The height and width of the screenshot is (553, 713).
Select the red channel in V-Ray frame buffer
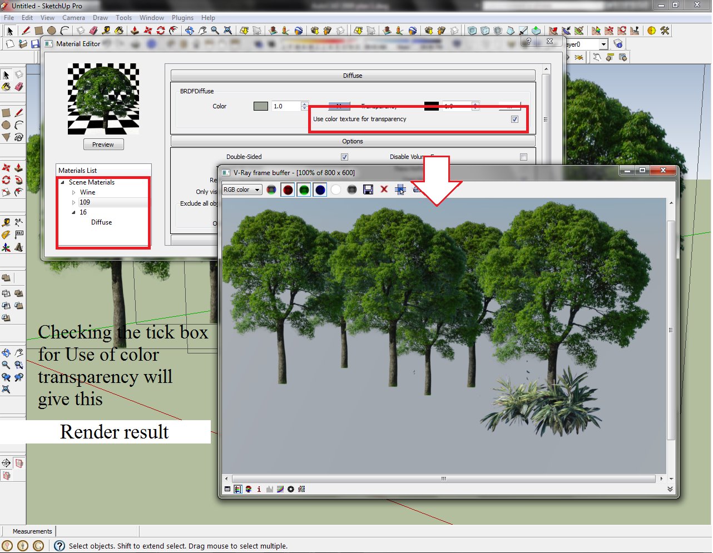(288, 189)
